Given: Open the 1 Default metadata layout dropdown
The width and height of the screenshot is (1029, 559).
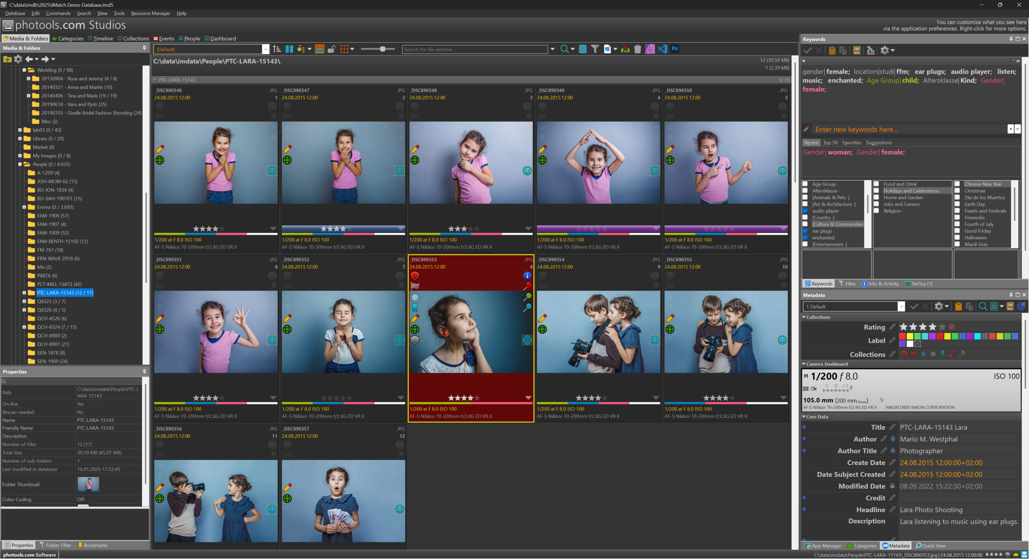Looking at the screenshot, I should (x=901, y=306).
